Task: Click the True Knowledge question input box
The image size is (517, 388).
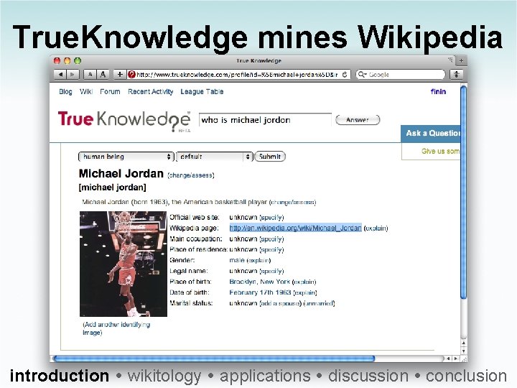Action: [265, 120]
